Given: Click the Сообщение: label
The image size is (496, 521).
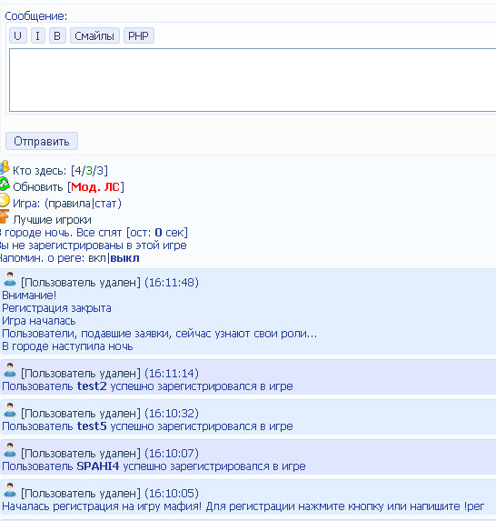Looking at the screenshot, I should click(35, 16).
